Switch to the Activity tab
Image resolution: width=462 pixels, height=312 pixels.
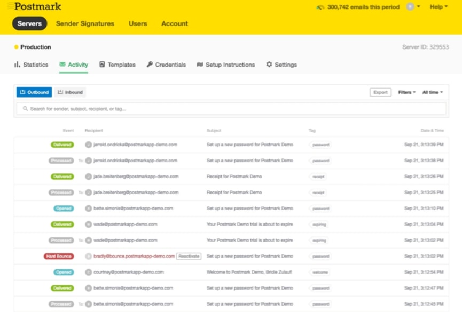(x=74, y=65)
